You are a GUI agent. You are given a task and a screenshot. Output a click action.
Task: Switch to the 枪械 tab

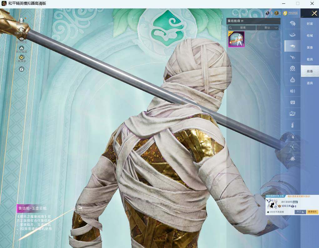310,36
